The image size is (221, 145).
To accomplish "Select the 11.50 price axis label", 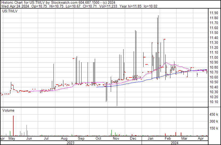I will coord(214,33).
